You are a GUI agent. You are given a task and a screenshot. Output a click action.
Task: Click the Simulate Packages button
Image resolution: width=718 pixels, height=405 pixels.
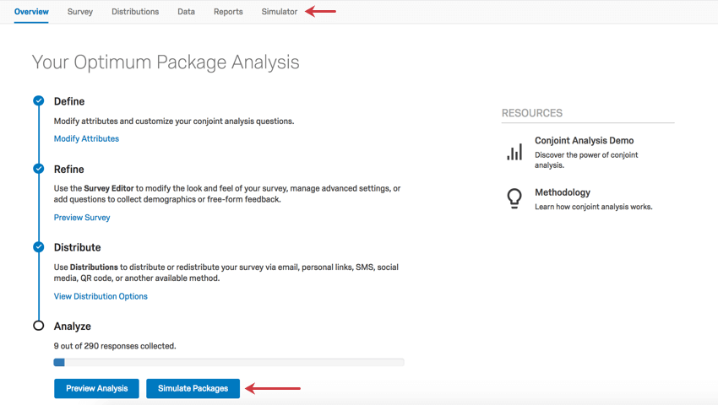click(193, 388)
